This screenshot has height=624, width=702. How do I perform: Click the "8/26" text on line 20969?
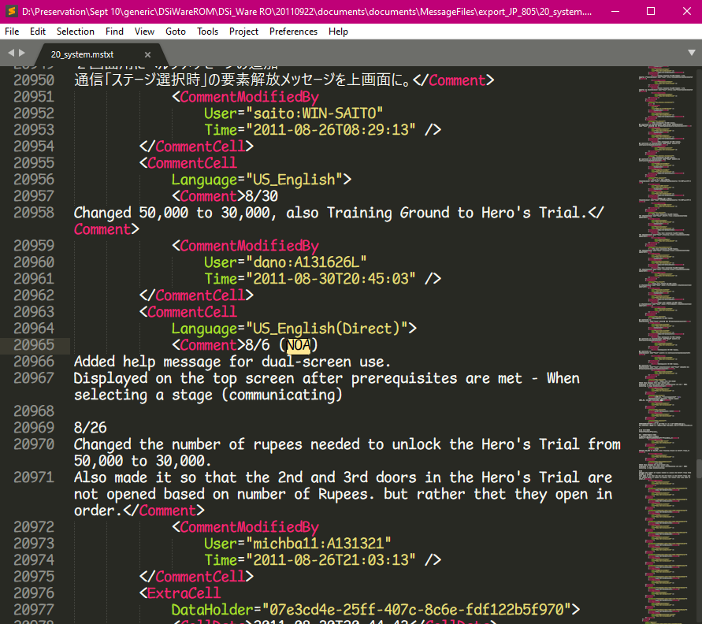[x=91, y=428]
